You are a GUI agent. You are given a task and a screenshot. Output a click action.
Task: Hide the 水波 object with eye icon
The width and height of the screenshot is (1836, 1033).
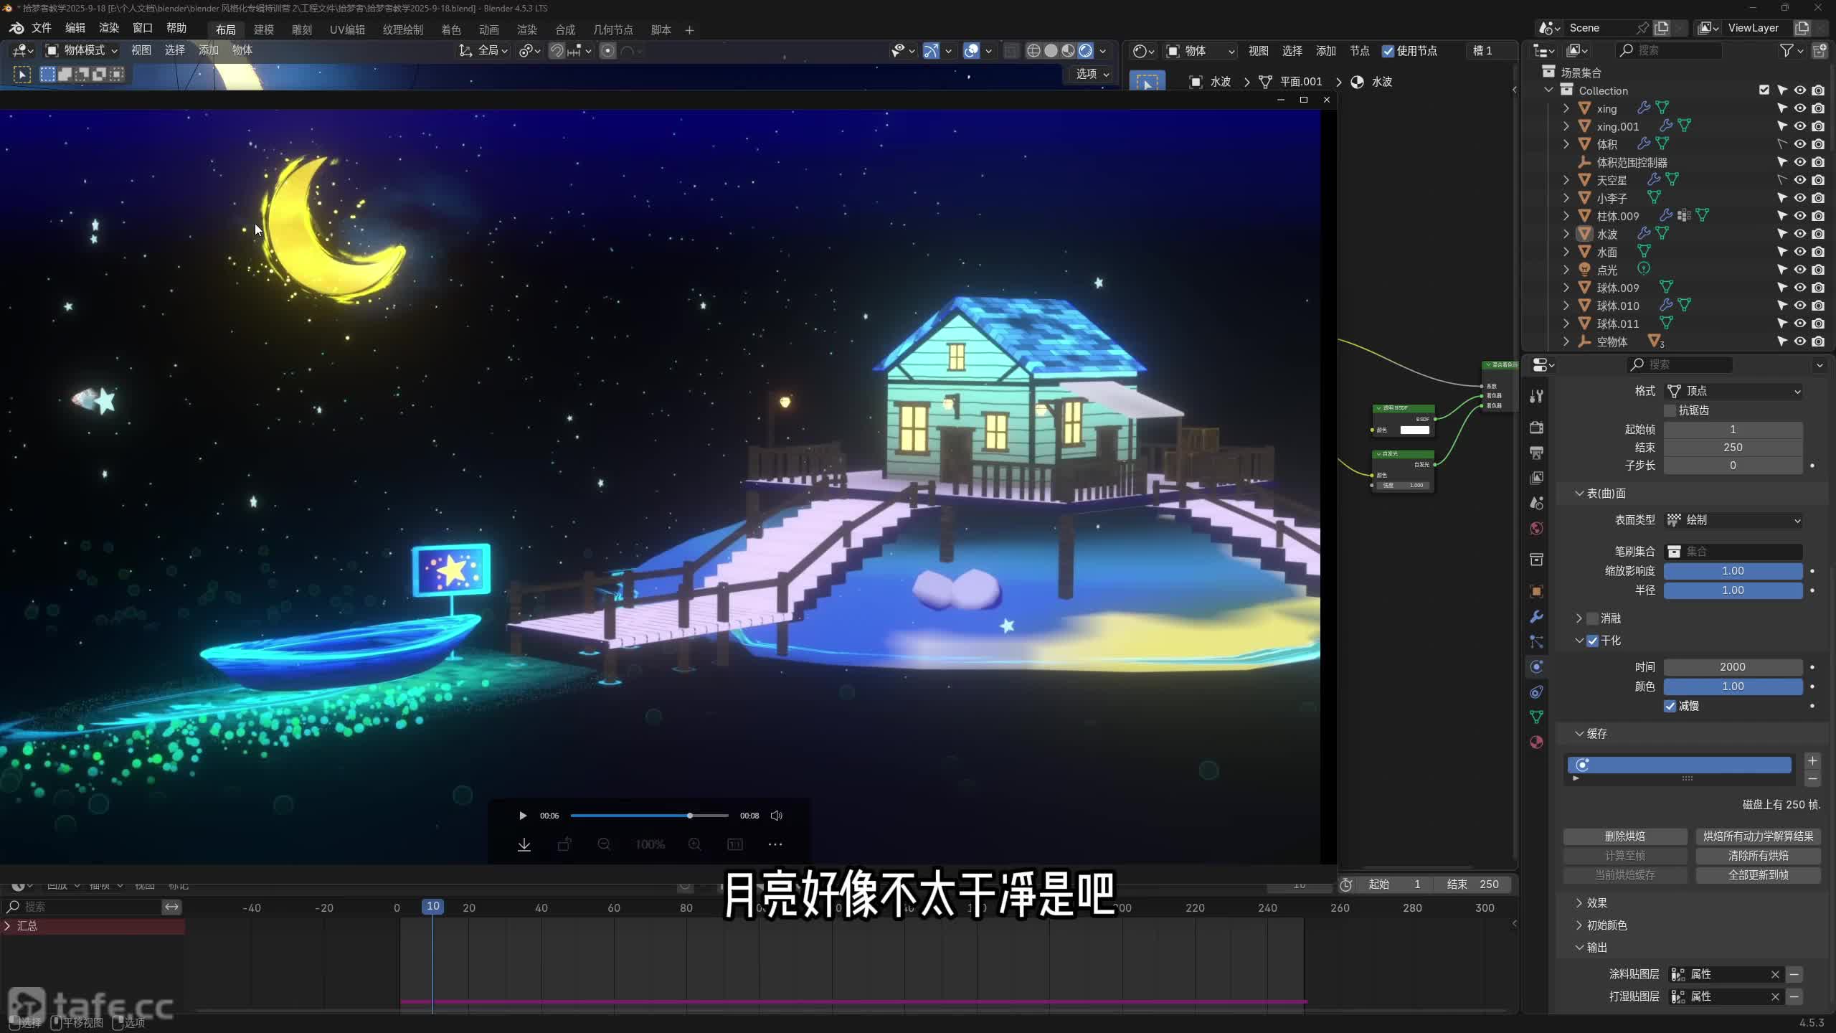click(1800, 234)
